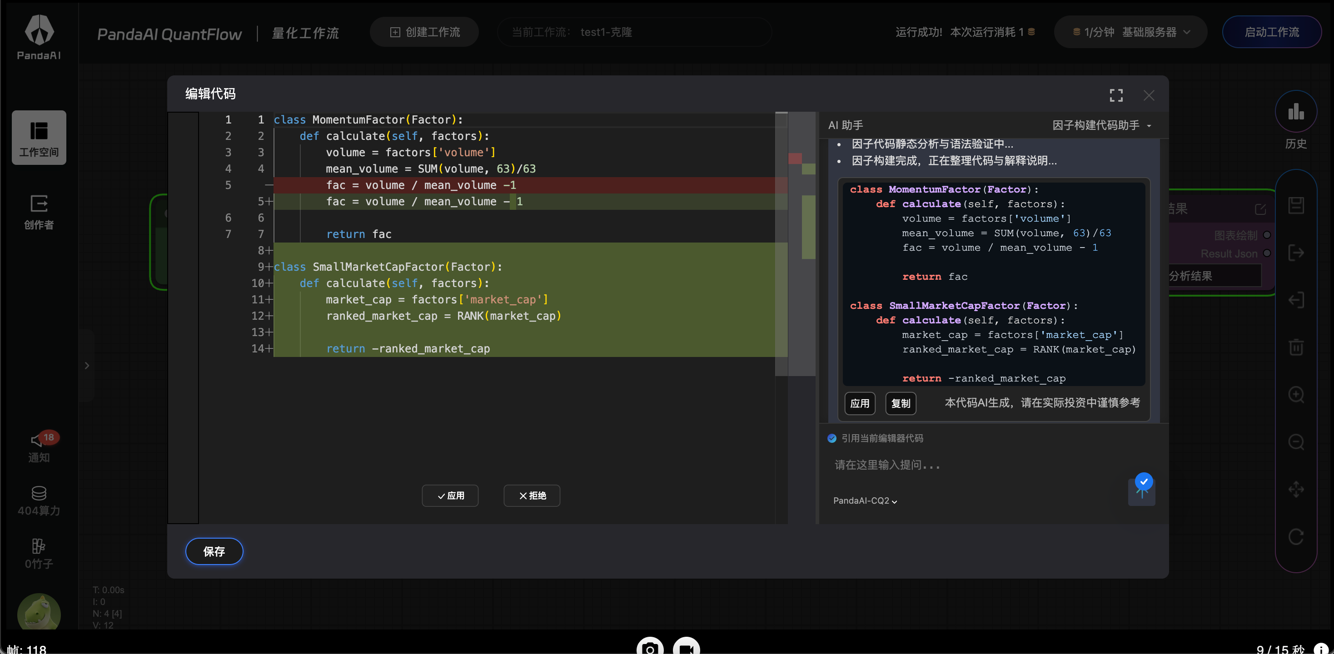Screen dimensions: 1334x654
Task: Click the export arrow icon in right toolbar
Action: (x=1296, y=253)
